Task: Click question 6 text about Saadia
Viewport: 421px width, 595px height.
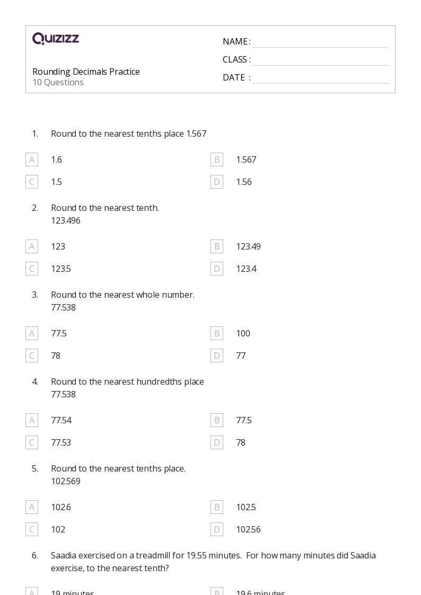Action: (213, 562)
